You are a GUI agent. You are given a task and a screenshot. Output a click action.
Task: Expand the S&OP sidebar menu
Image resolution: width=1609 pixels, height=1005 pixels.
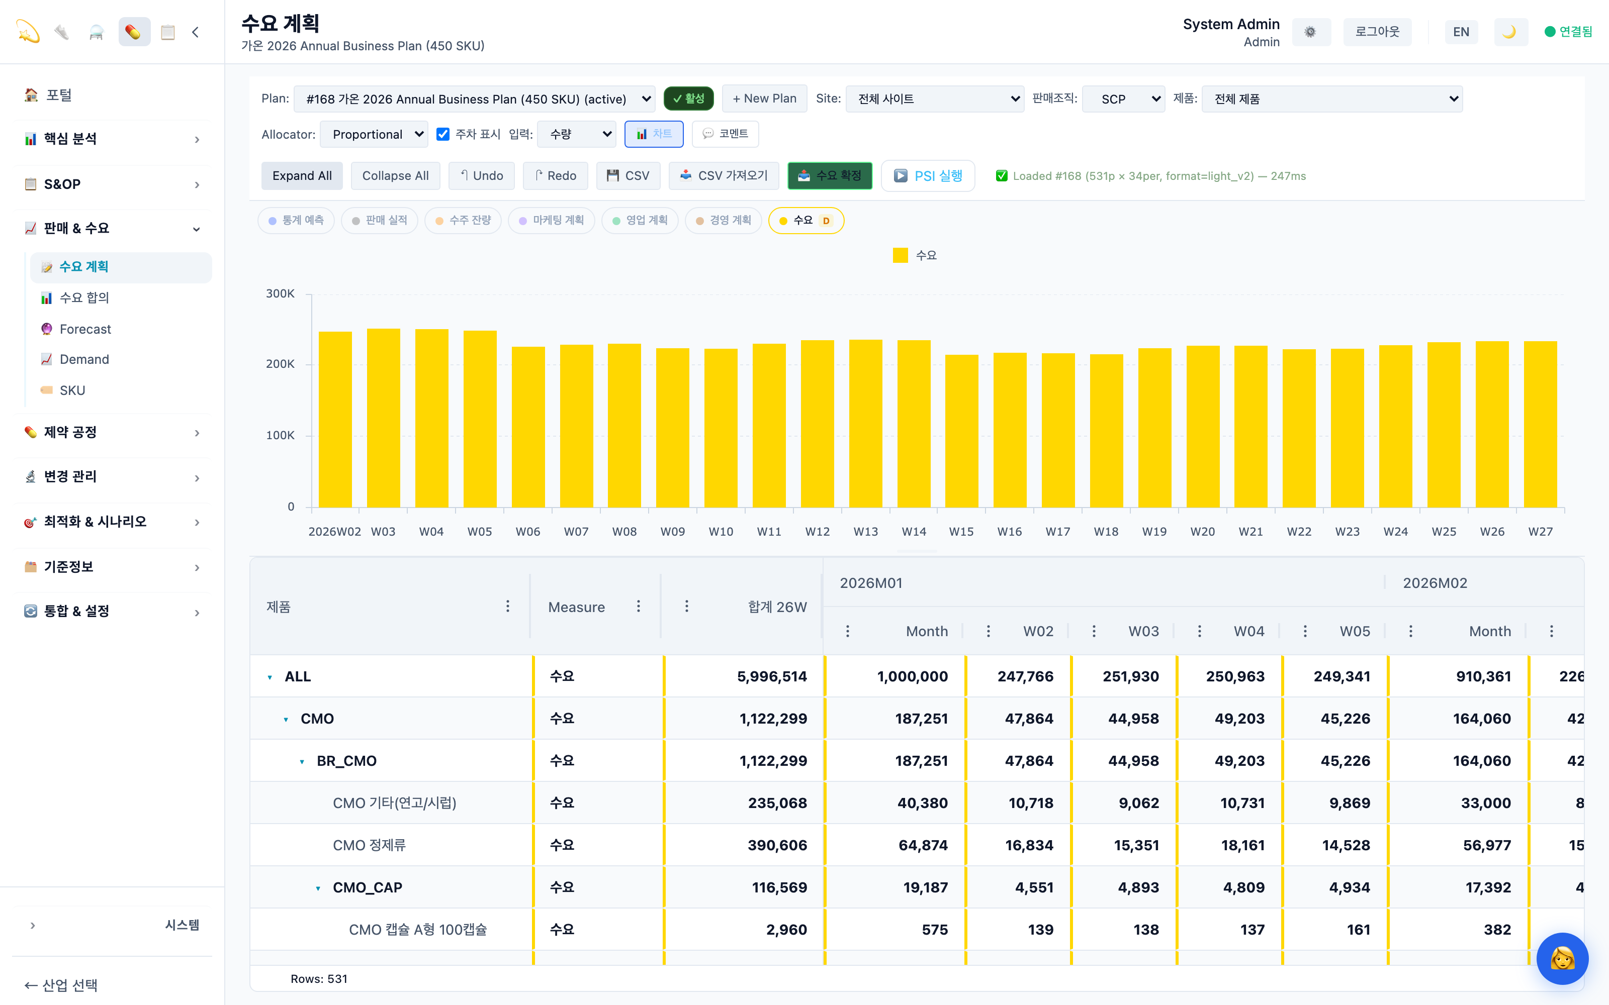pyautogui.click(x=112, y=184)
